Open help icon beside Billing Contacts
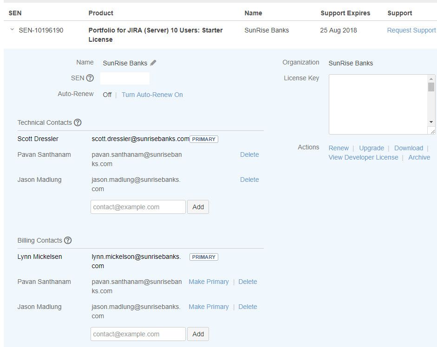The width and height of the screenshot is (437, 347). (x=68, y=240)
